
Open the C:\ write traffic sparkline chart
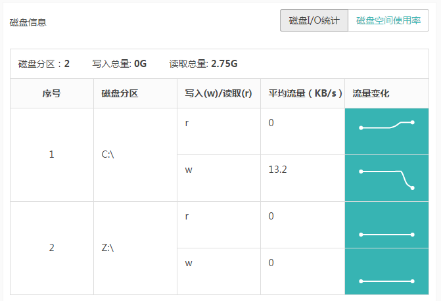click(386, 178)
